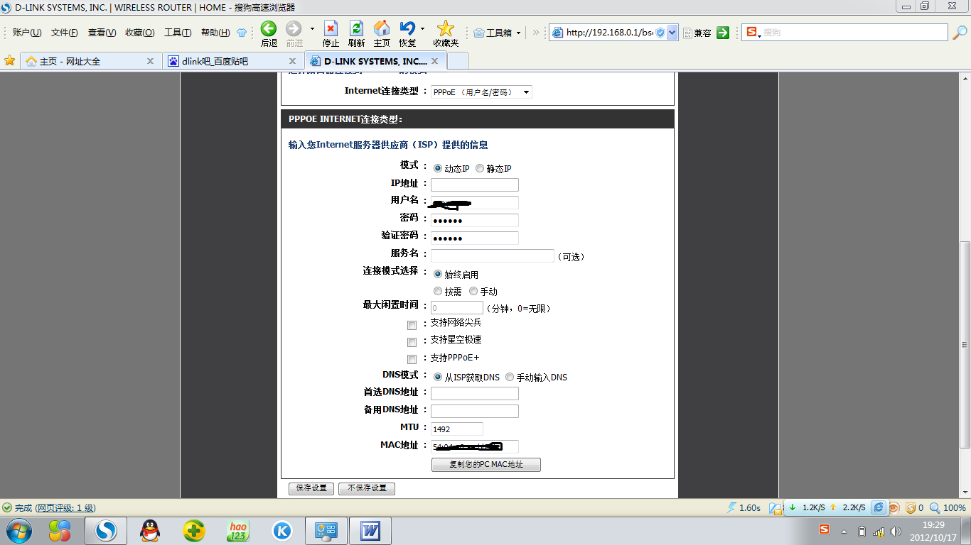Select 手动输入DNS radio button
This screenshot has height=545, width=971.
pos(510,377)
